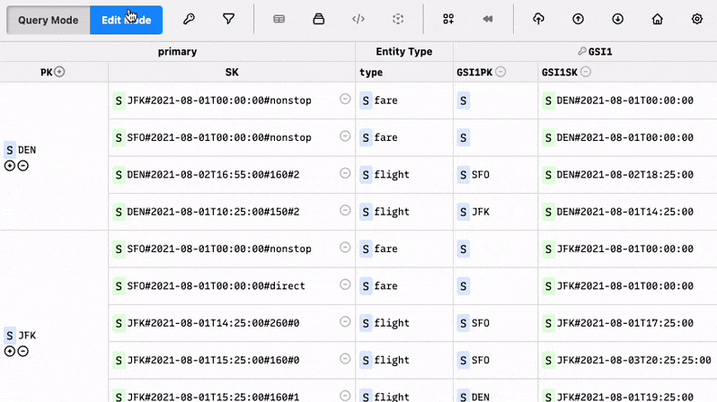717x402 pixels.
Task: Click minus icon on the JFK#2021-08-01T15:25:00#160#0 row
Action: (345, 359)
